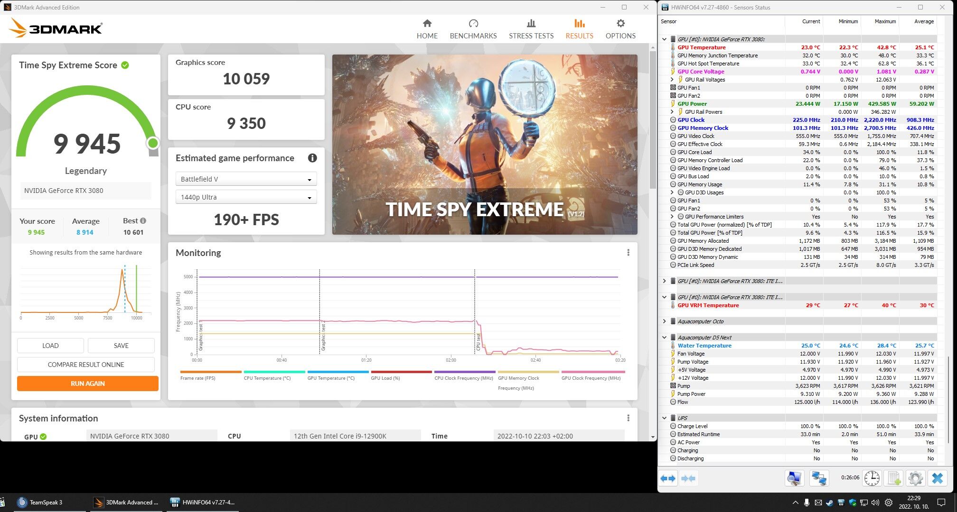Expand GPU D3D Usages row
The image size is (957, 512).
click(672, 192)
